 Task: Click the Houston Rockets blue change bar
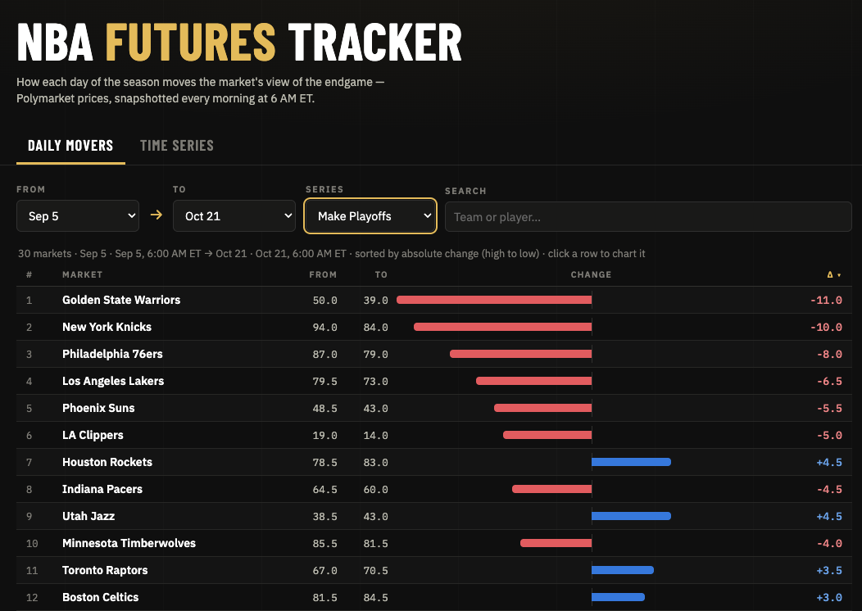tap(631, 462)
